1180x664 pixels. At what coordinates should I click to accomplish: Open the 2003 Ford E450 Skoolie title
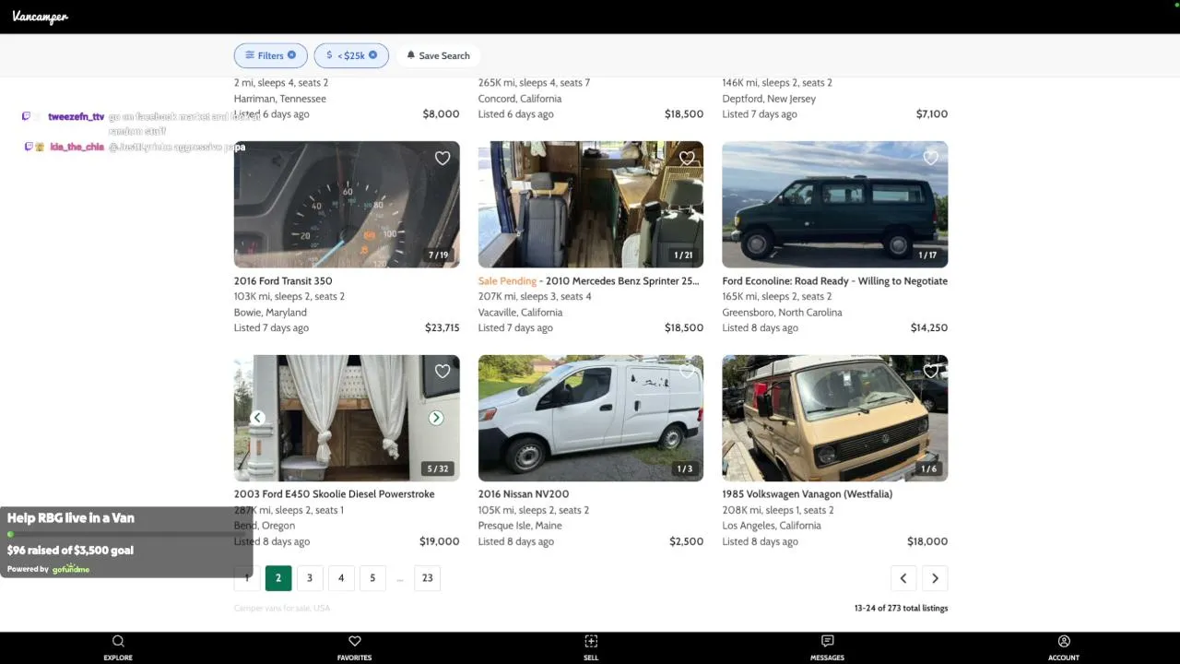click(x=335, y=494)
